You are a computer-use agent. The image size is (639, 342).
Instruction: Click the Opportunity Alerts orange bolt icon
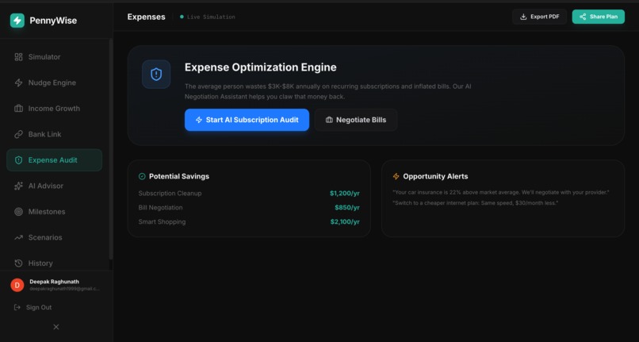tap(396, 176)
